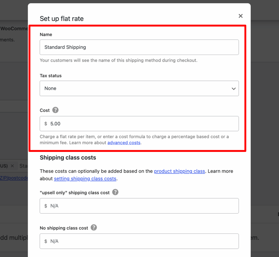Click the "upsell only" shipping class cost label
279x257 pixels.
[74, 193]
